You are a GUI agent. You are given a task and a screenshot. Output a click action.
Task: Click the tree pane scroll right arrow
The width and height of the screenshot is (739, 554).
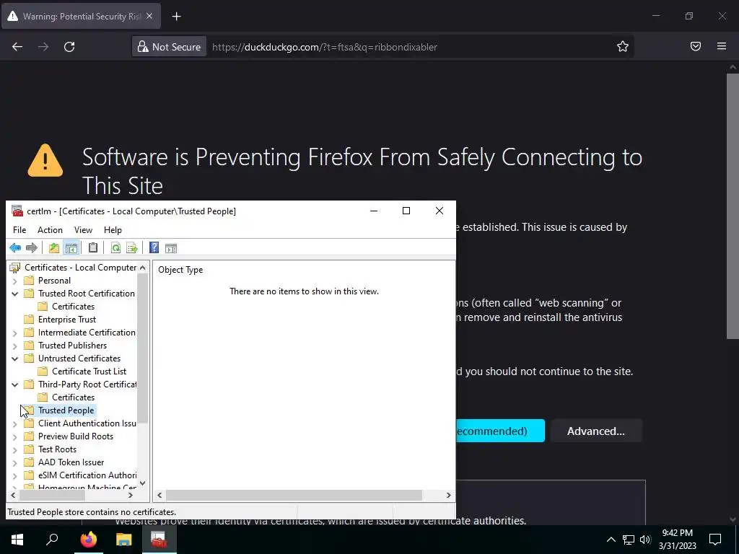131,495
